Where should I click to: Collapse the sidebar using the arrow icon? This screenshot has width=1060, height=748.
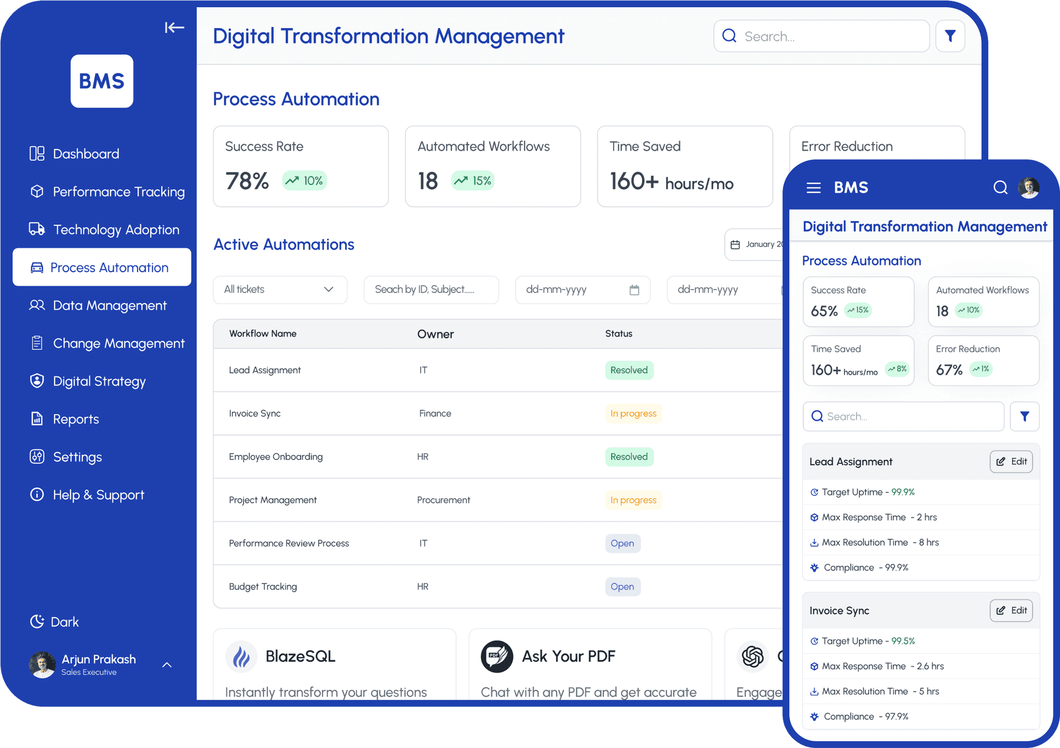tap(174, 28)
